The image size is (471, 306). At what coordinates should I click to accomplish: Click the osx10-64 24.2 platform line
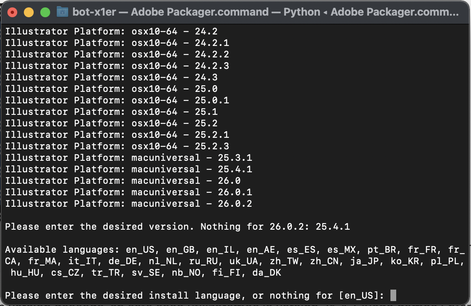(x=111, y=31)
